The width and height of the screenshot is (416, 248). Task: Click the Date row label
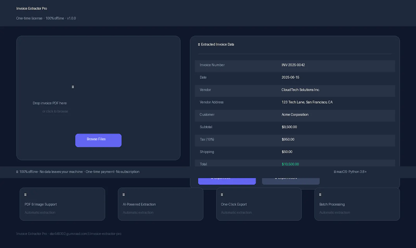pyautogui.click(x=203, y=77)
